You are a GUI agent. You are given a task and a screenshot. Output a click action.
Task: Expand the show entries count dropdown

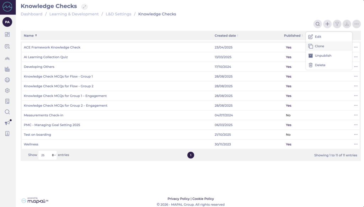coord(47,155)
